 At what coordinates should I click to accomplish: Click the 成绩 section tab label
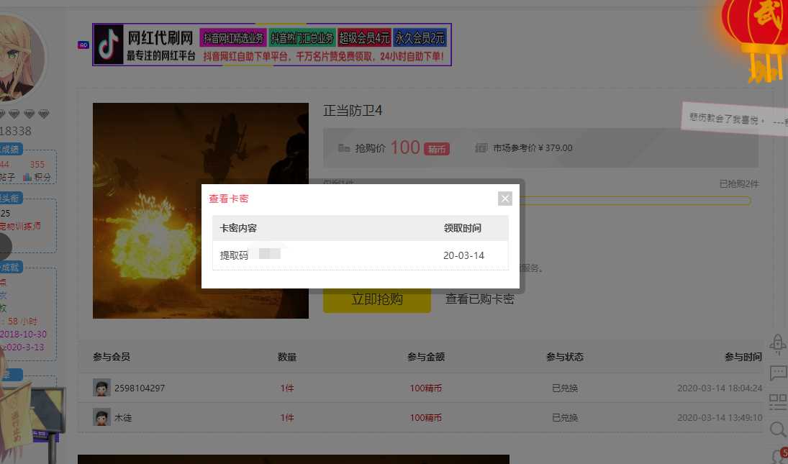pos(10,149)
